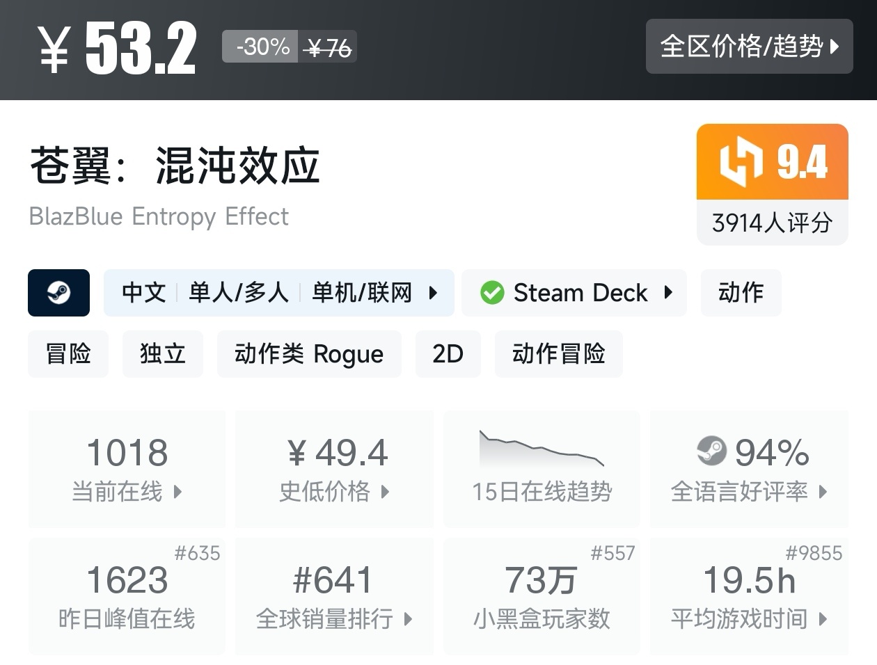Open the 15-day online trend chart
The width and height of the screenshot is (877, 665).
tap(542, 449)
